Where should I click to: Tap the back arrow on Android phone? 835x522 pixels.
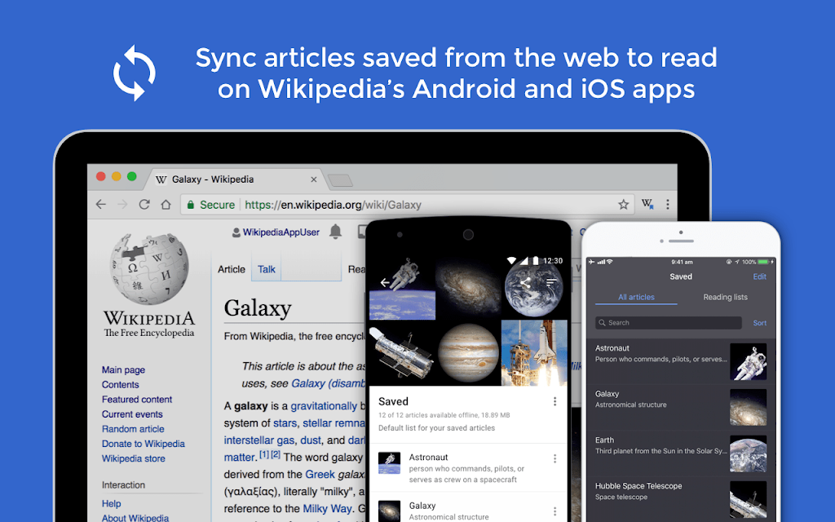click(385, 283)
